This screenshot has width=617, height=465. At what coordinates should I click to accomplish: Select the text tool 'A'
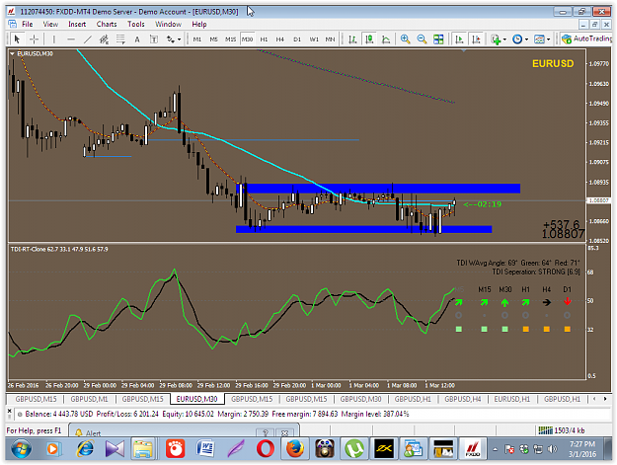coord(137,39)
